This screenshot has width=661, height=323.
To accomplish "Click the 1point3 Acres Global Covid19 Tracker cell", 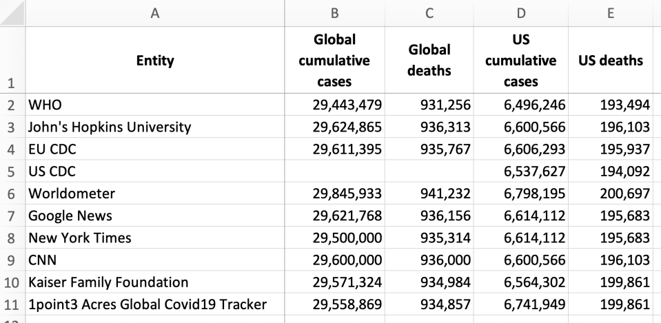I will [x=154, y=304].
